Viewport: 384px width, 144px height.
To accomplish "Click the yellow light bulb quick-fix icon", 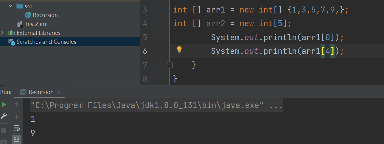I will point(179,49).
